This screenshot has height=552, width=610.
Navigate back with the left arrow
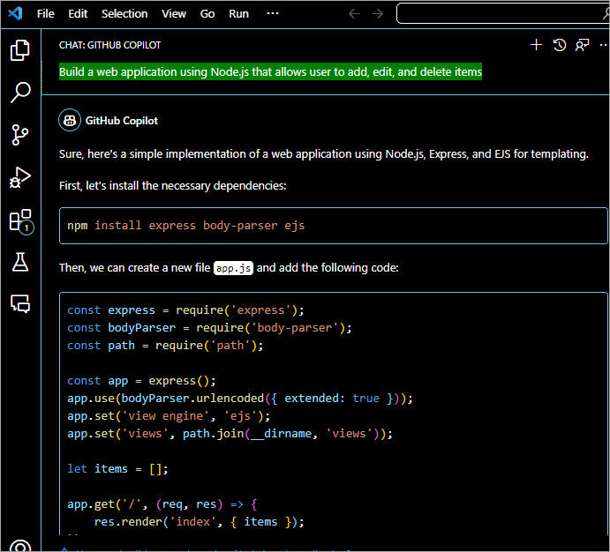[354, 13]
